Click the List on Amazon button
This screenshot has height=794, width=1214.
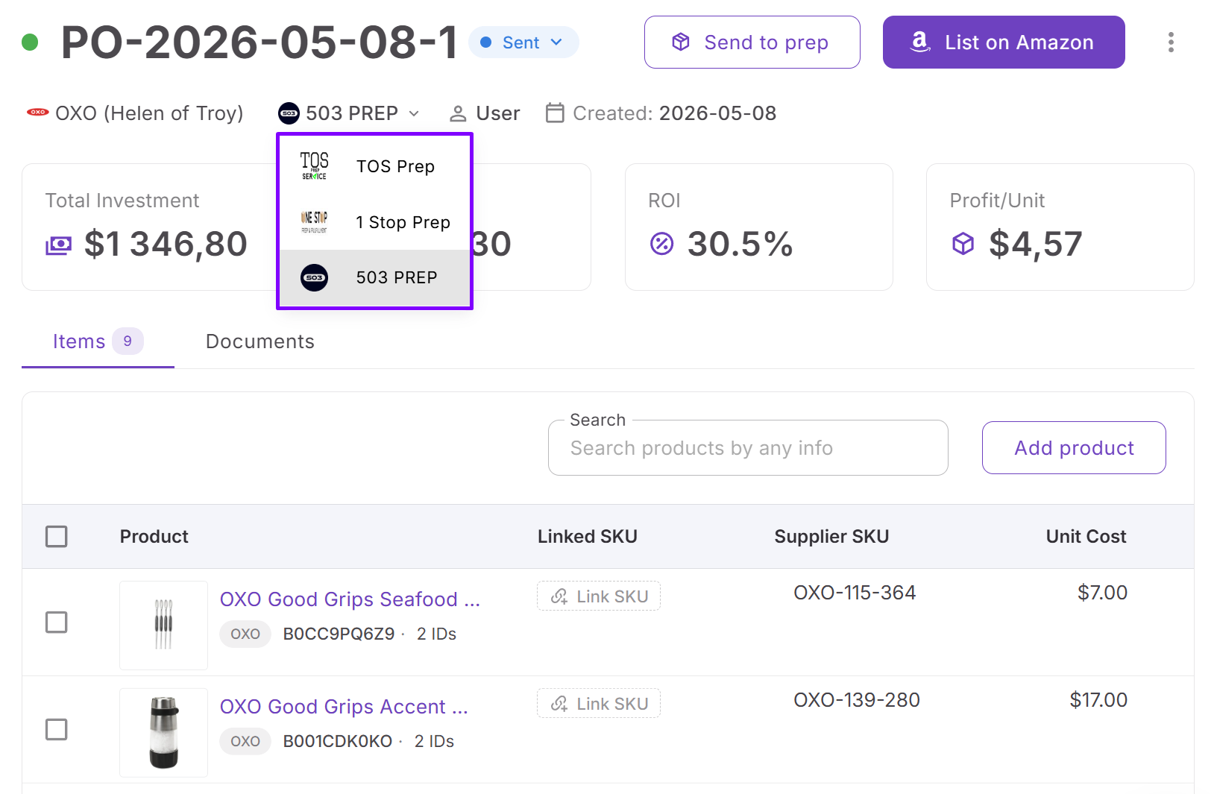(1004, 42)
